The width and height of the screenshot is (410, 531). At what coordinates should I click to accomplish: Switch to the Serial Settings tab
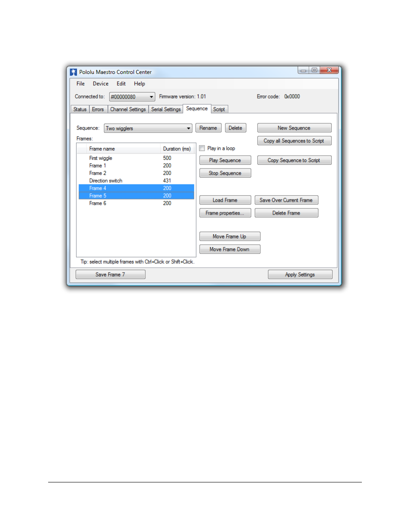click(x=166, y=109)
